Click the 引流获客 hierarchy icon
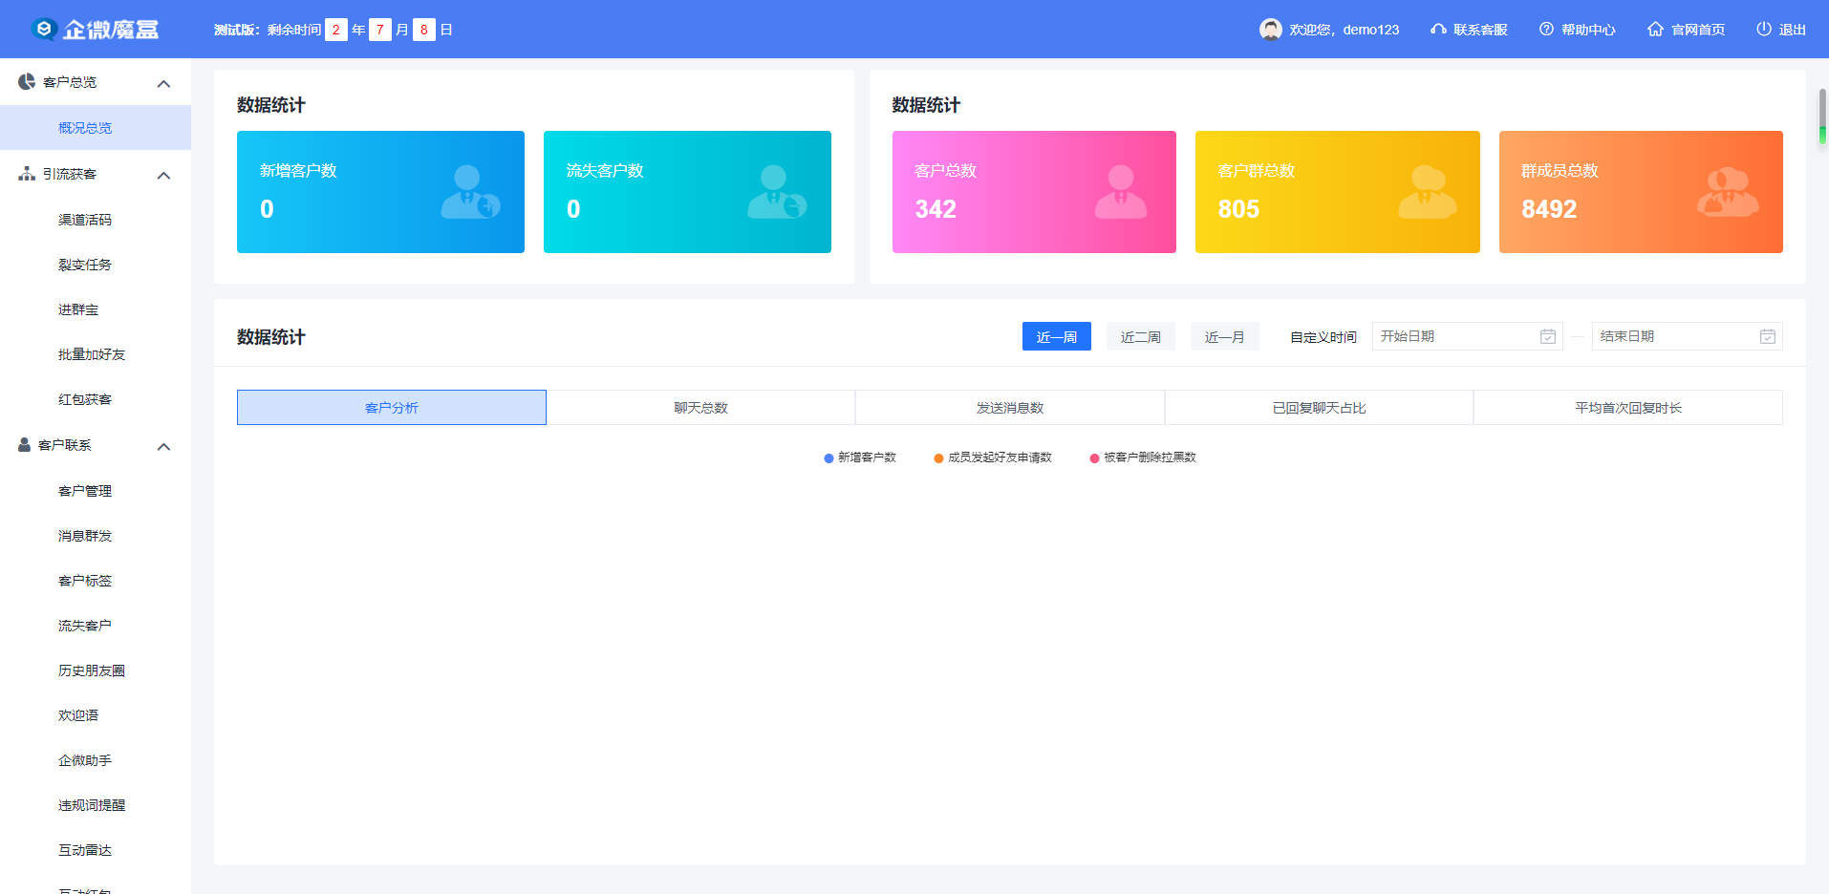This screenshot has width=1829, height=894. tap(27, 174)
